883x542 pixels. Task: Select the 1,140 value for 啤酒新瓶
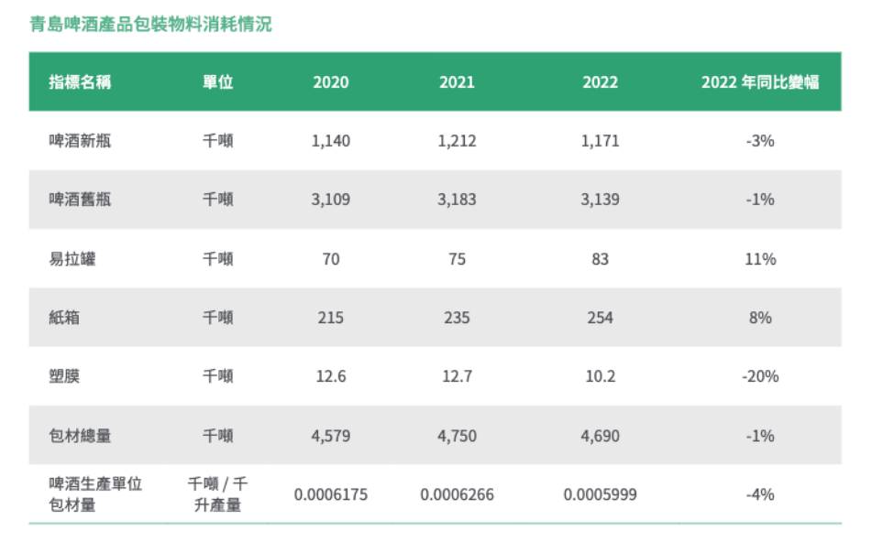330,141
